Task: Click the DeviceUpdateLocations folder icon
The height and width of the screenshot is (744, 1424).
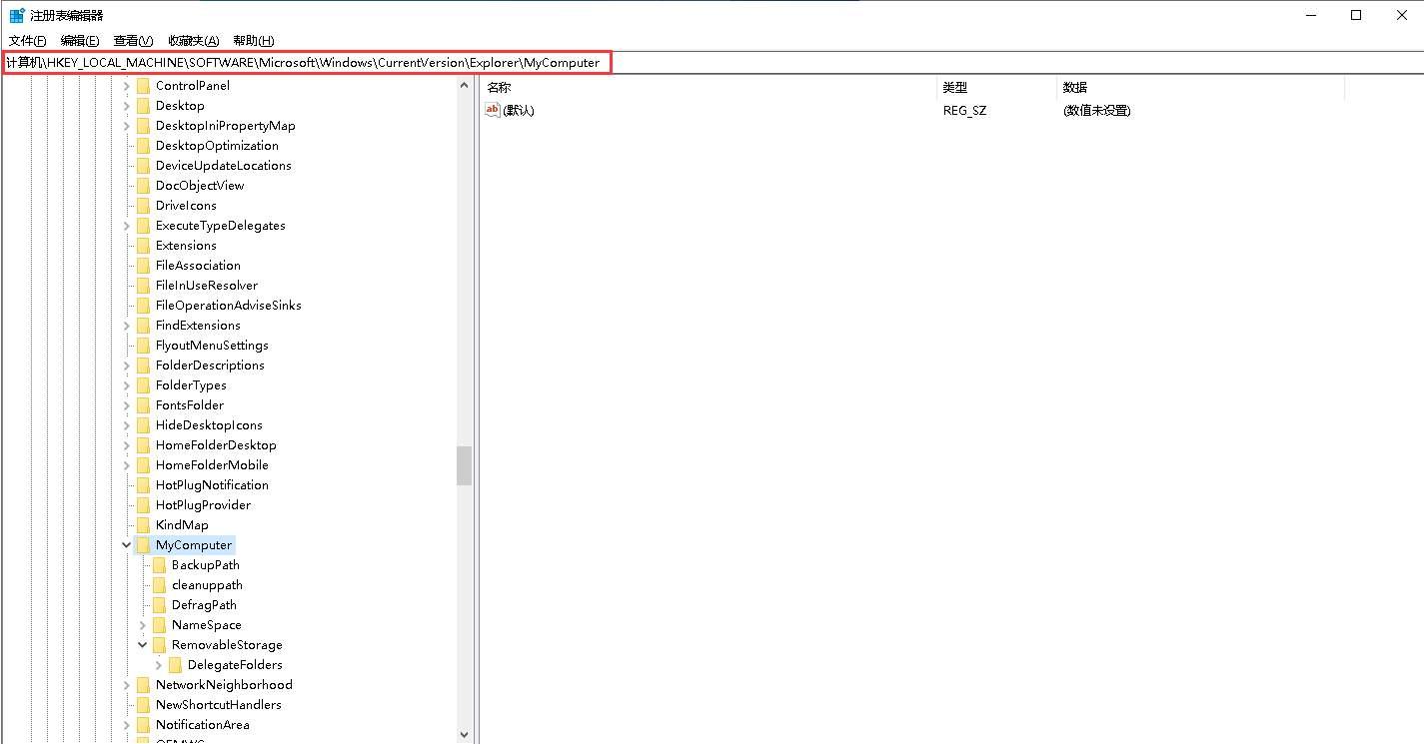Action: tap(143, 166)
